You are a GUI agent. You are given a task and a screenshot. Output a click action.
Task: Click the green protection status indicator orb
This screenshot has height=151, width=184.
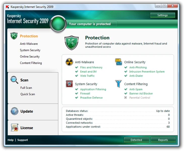(58, 24)
